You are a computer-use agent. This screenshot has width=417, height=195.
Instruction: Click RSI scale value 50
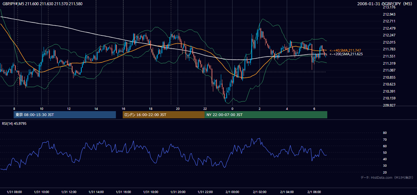385,152
